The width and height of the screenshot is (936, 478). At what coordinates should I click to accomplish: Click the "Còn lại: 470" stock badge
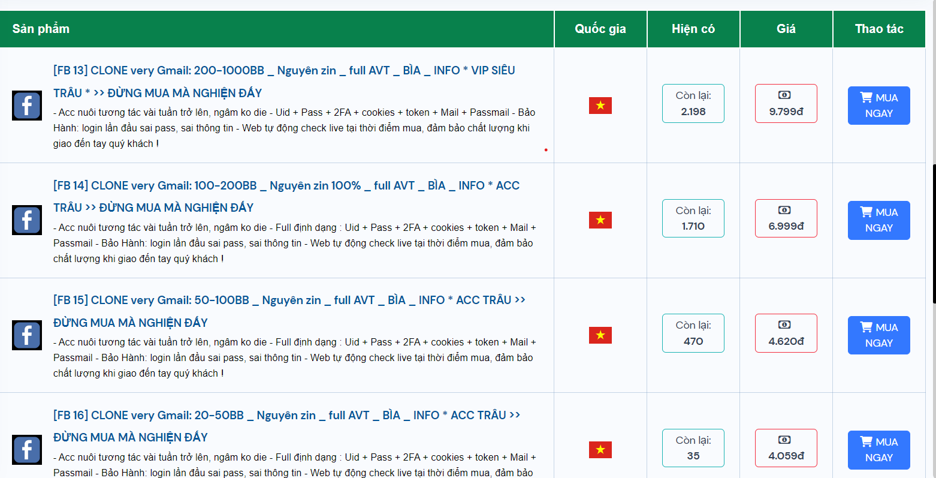[x=693, y=333]
